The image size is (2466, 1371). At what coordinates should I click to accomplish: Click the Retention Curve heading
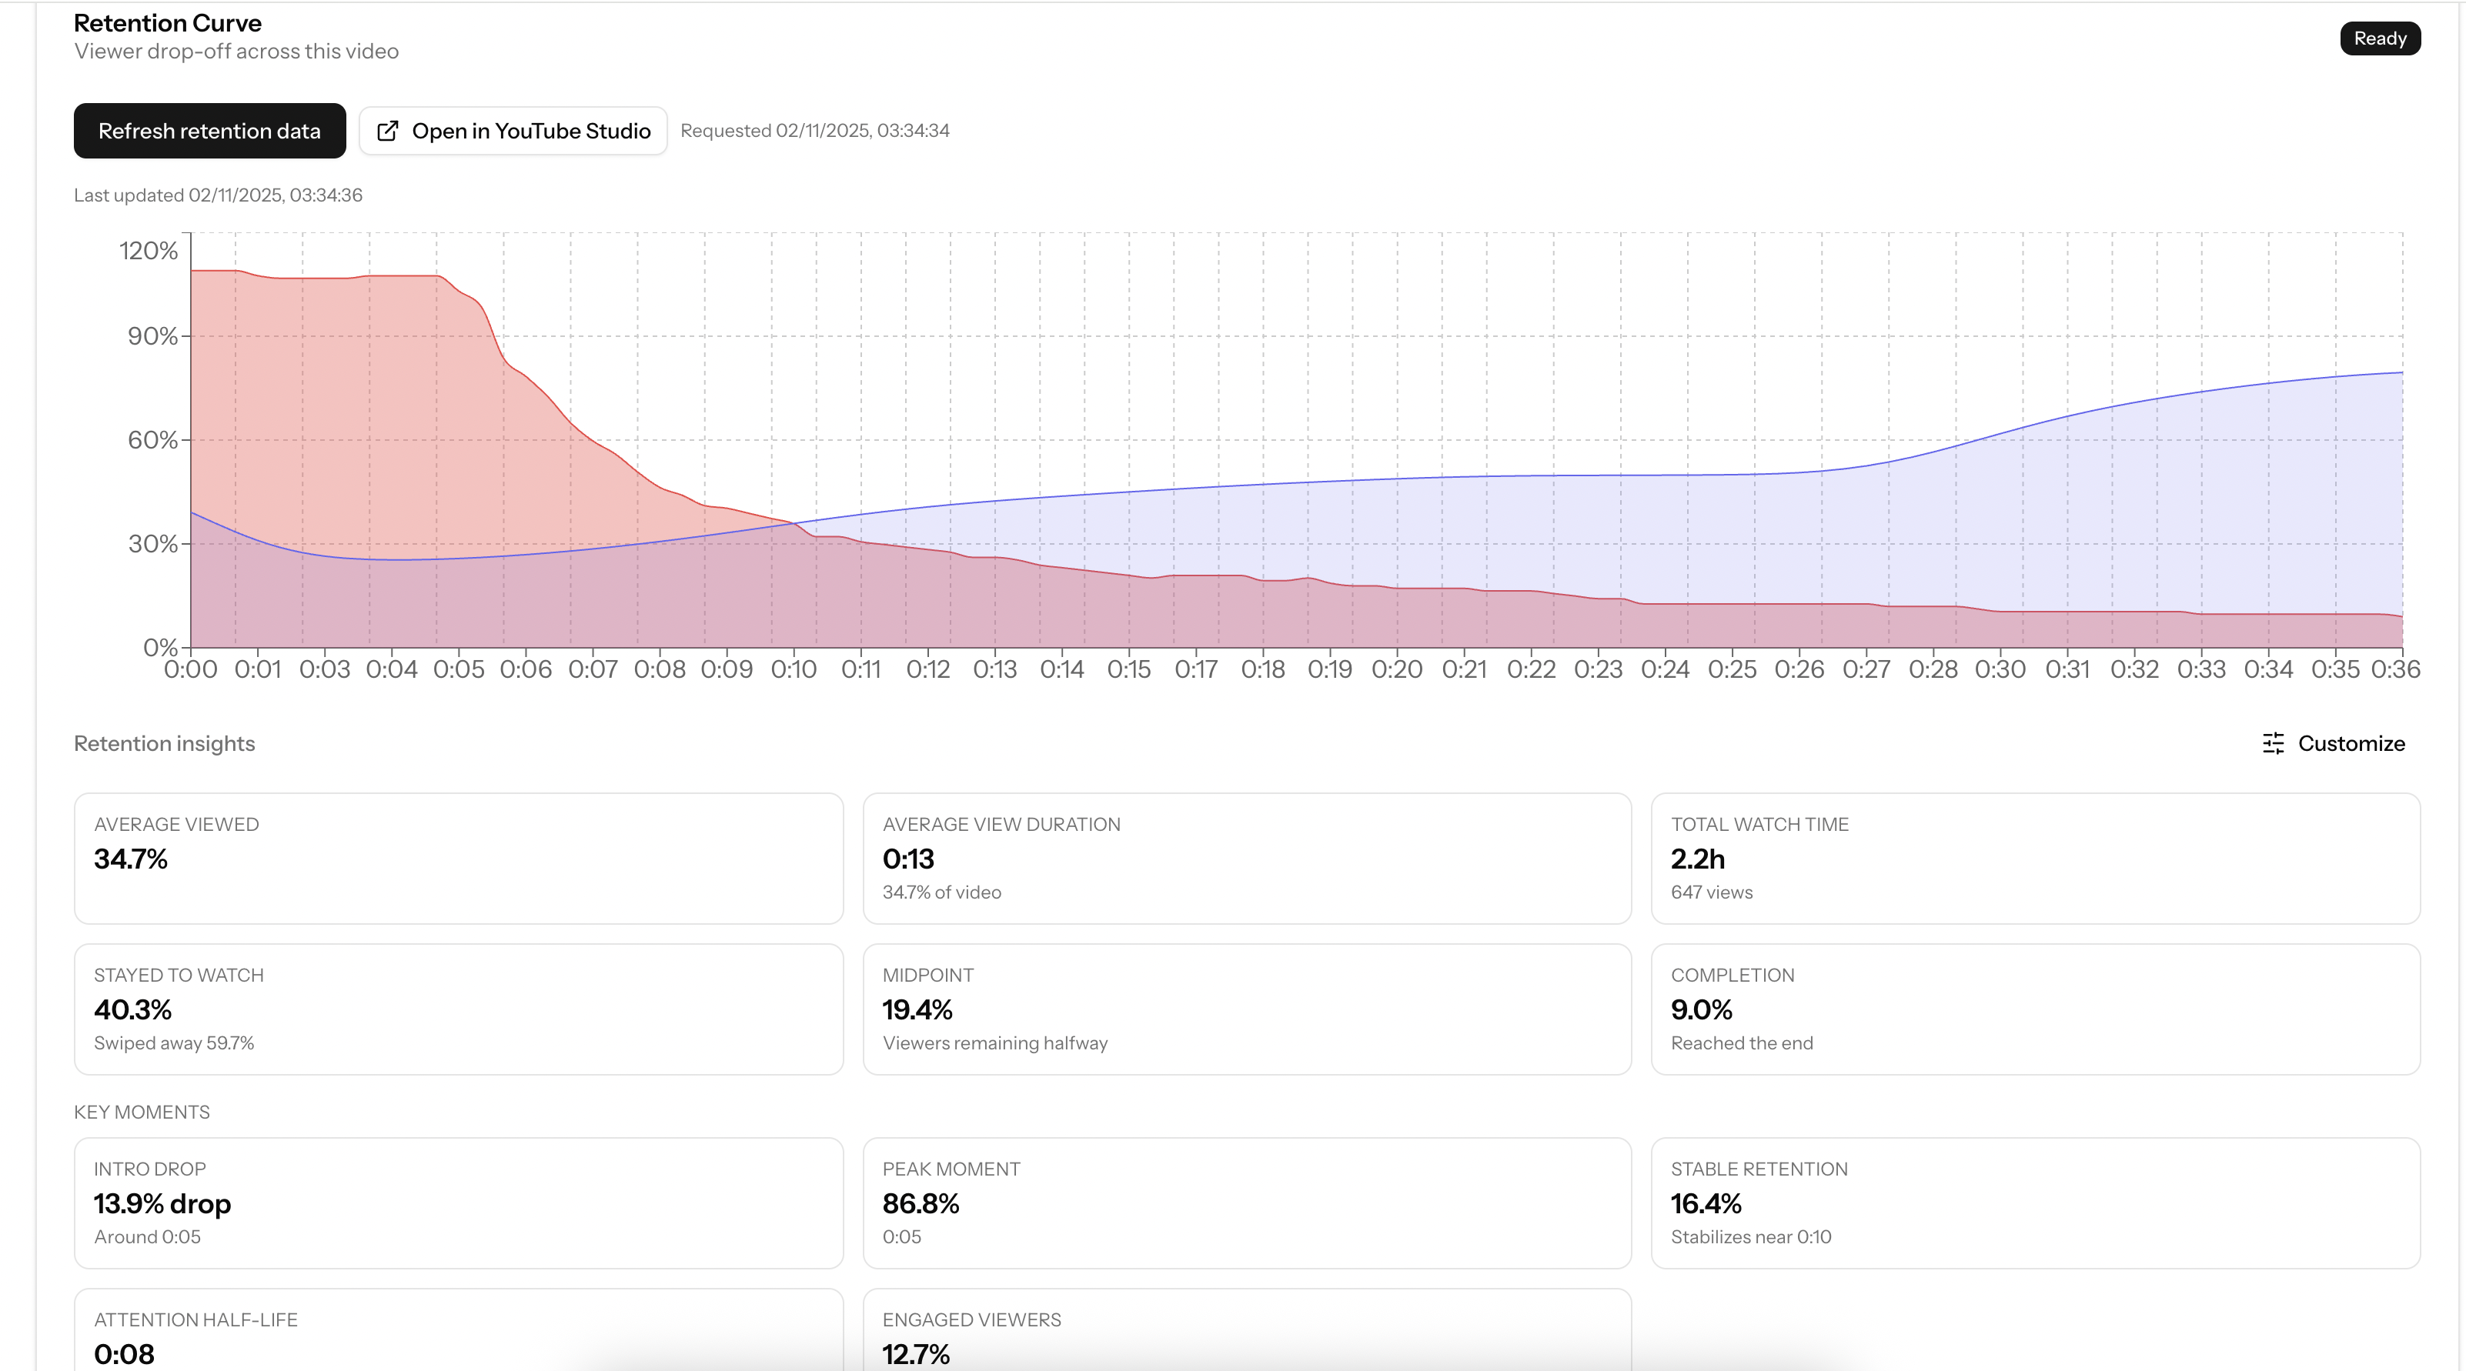(x=168, y=22)
